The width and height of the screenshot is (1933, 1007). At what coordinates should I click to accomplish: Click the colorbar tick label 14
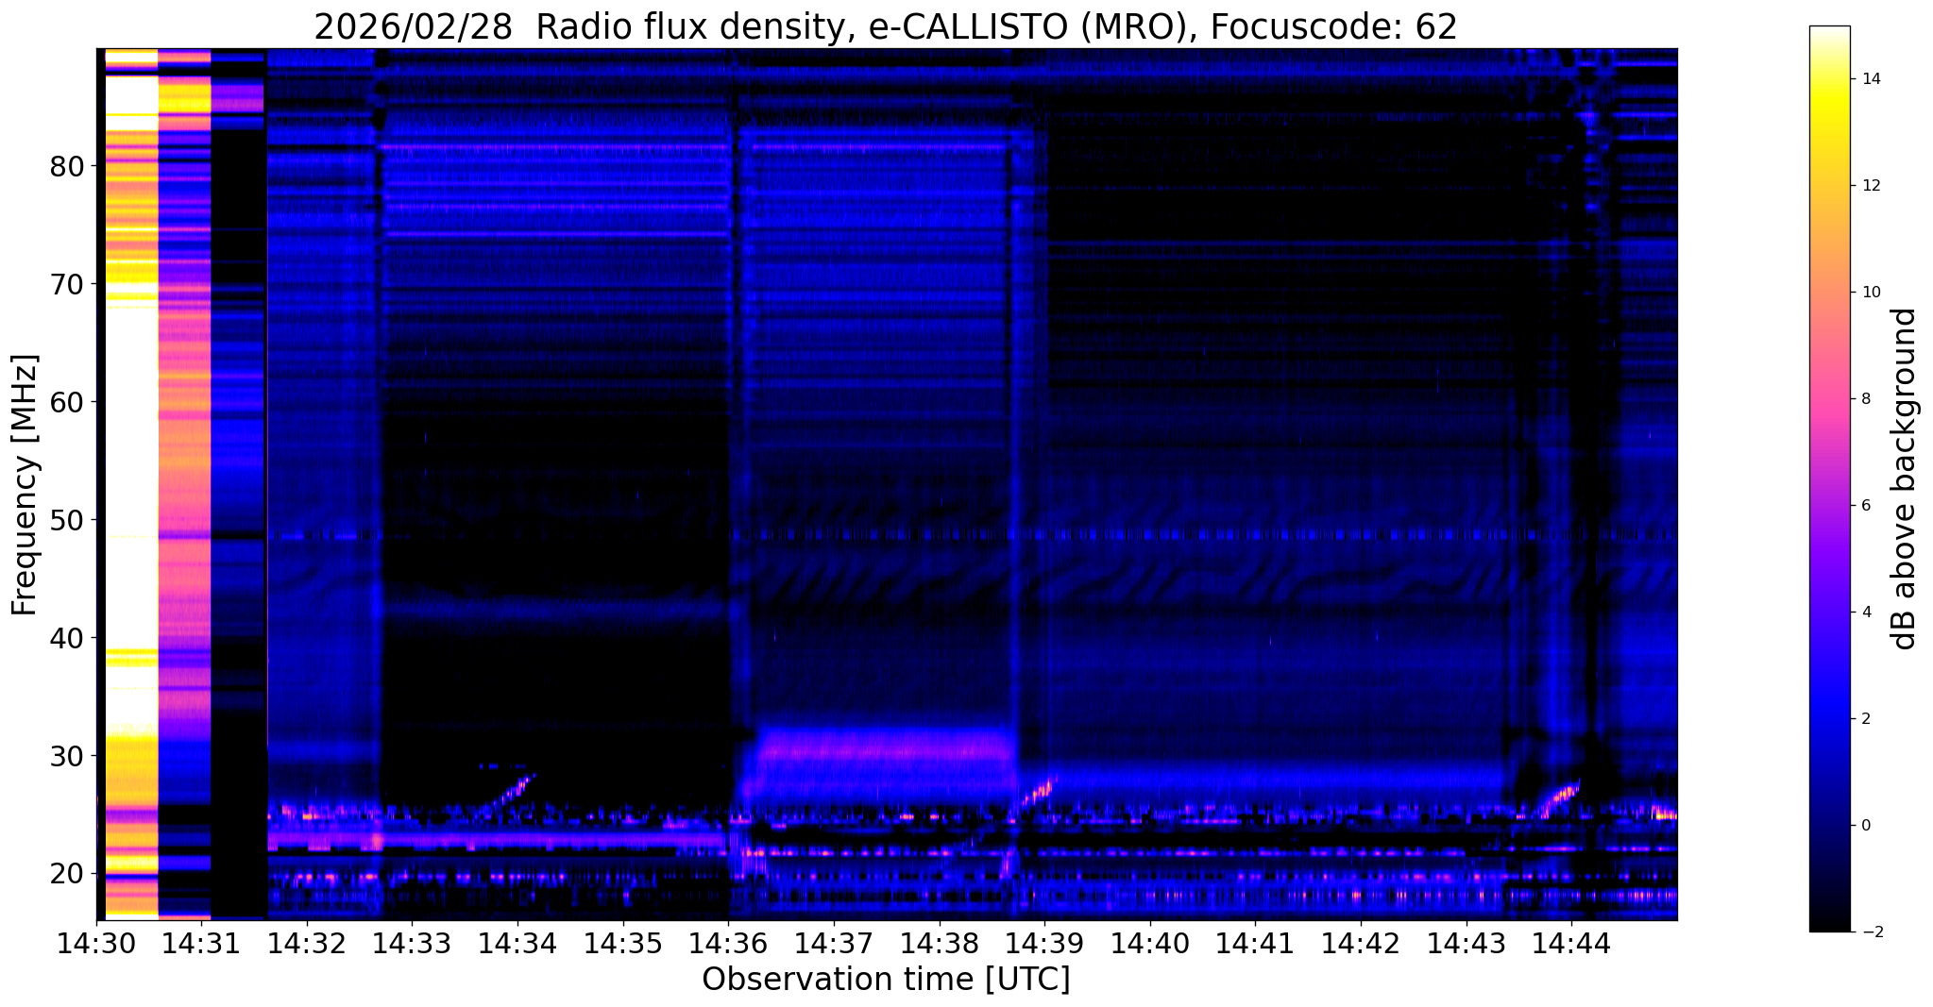point(1871,79)
